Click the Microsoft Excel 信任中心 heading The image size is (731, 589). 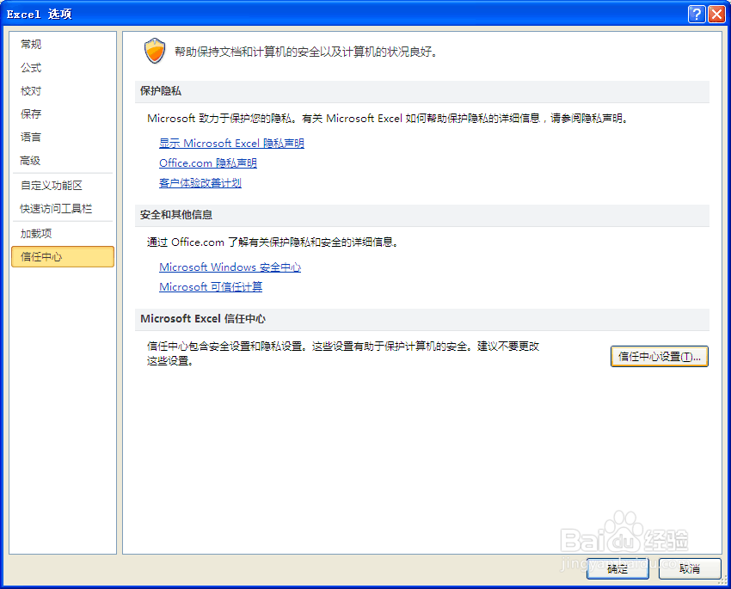pyautogui.click(x=203, y=319)
